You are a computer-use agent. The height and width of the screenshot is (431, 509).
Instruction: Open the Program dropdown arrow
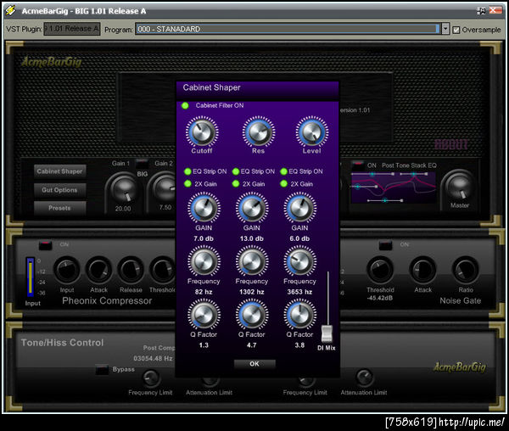(x=445, y=29)
